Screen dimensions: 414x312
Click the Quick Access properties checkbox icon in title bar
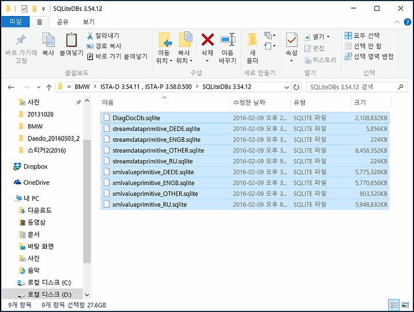[x=24, y=9]
